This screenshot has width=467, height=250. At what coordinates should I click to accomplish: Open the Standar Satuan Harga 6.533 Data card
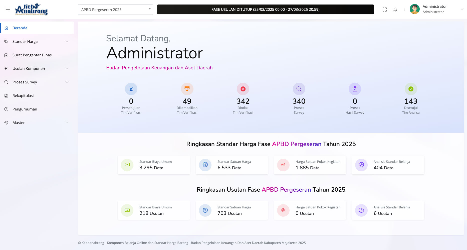coord(232,165)
